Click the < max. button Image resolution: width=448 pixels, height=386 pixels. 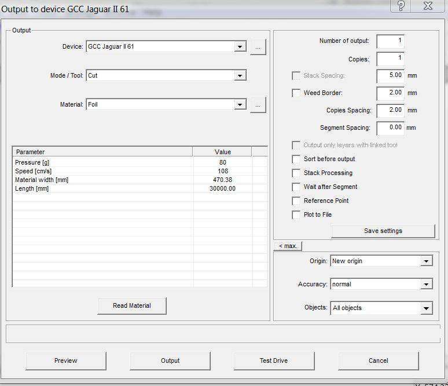pyautogui.click(x=288, y=246)
